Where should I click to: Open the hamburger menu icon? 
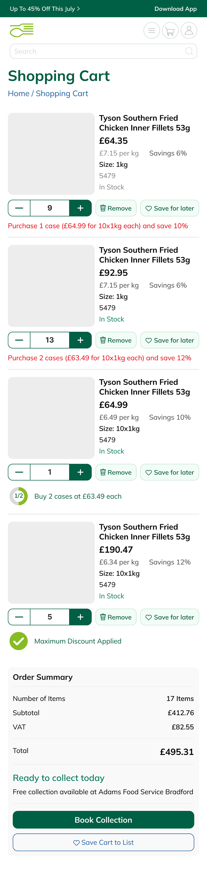151,31
